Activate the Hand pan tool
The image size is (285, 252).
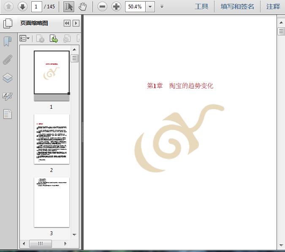point(83,7)
